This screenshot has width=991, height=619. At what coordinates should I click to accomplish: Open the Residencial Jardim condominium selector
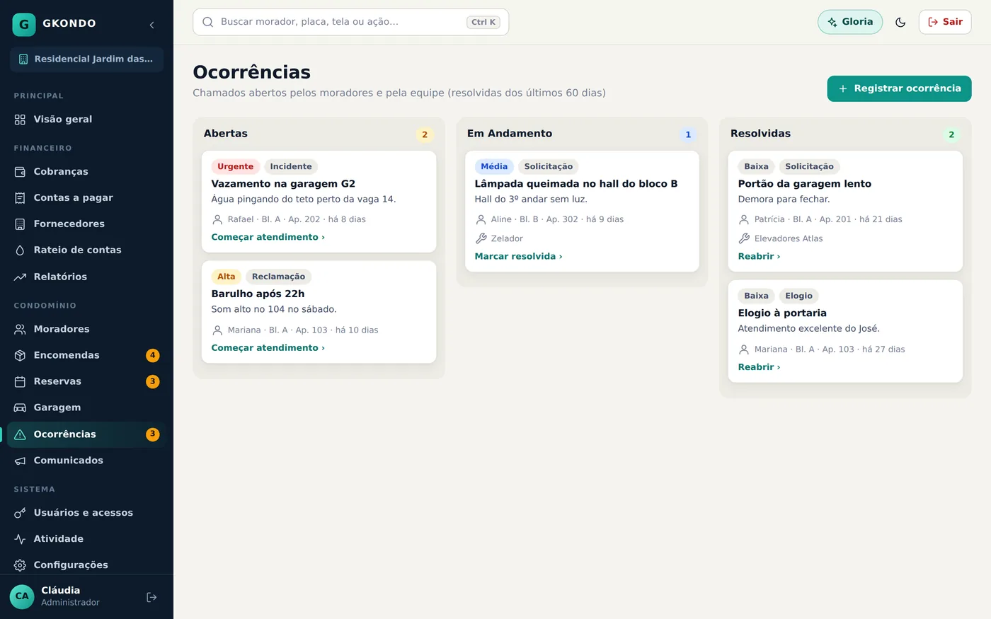click(86, 59)
